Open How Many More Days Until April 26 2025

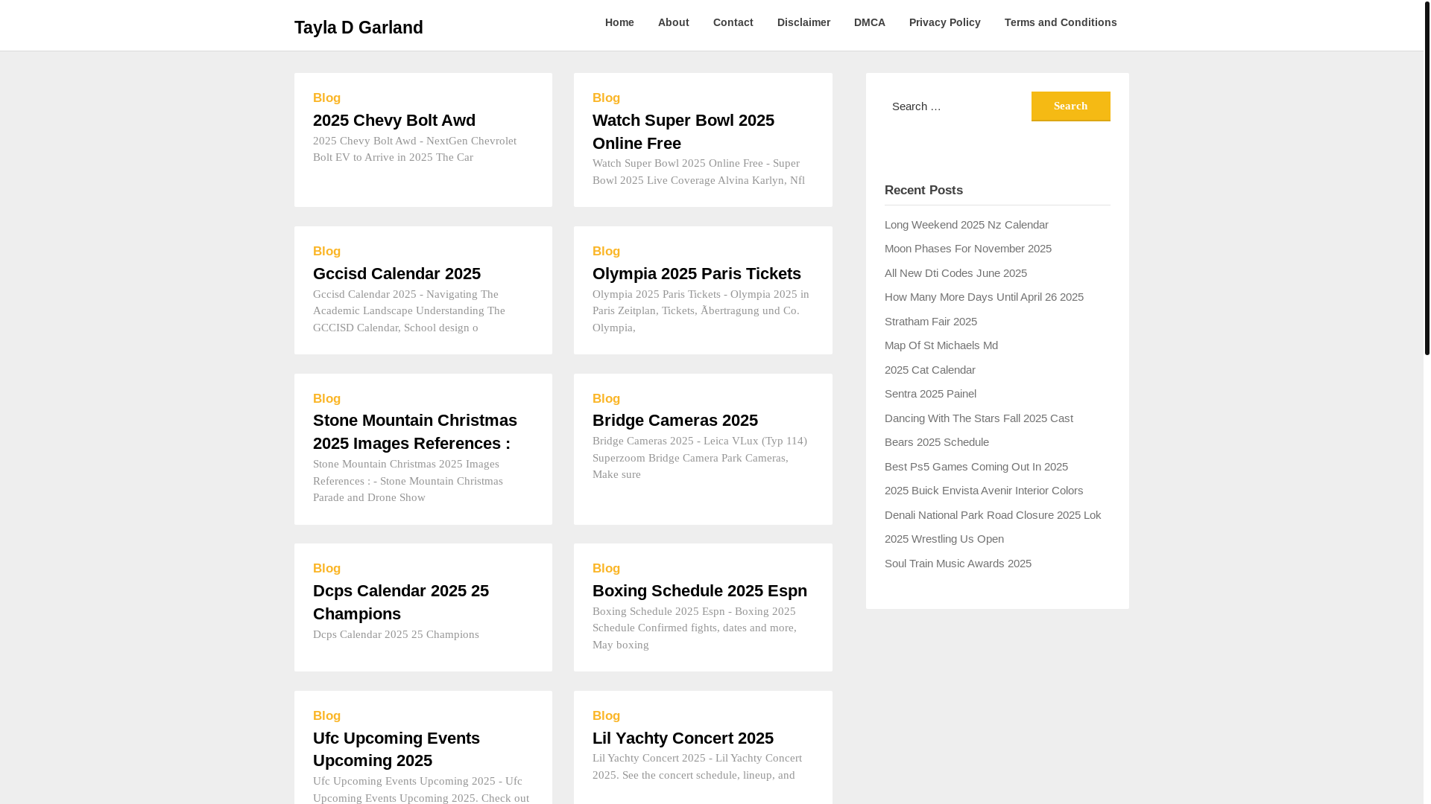[984, 297]
